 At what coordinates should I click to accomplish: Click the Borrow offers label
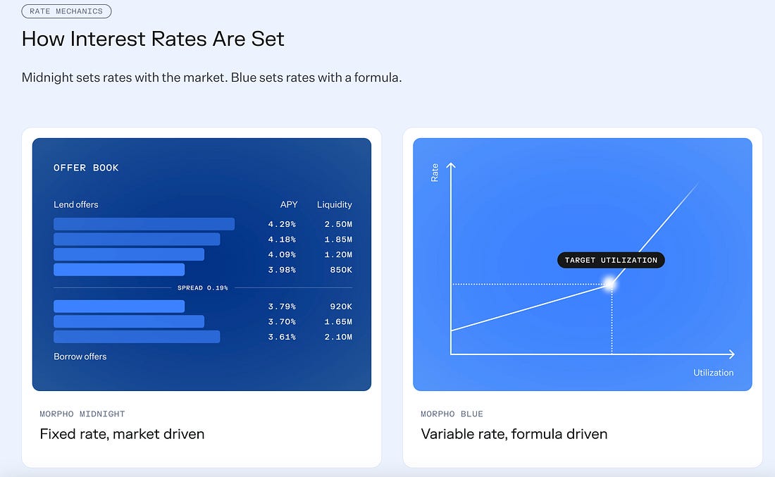[80, 357]
